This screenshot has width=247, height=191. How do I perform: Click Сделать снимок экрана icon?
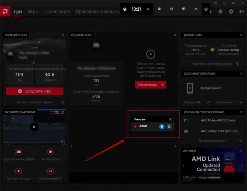pos(19,152)
